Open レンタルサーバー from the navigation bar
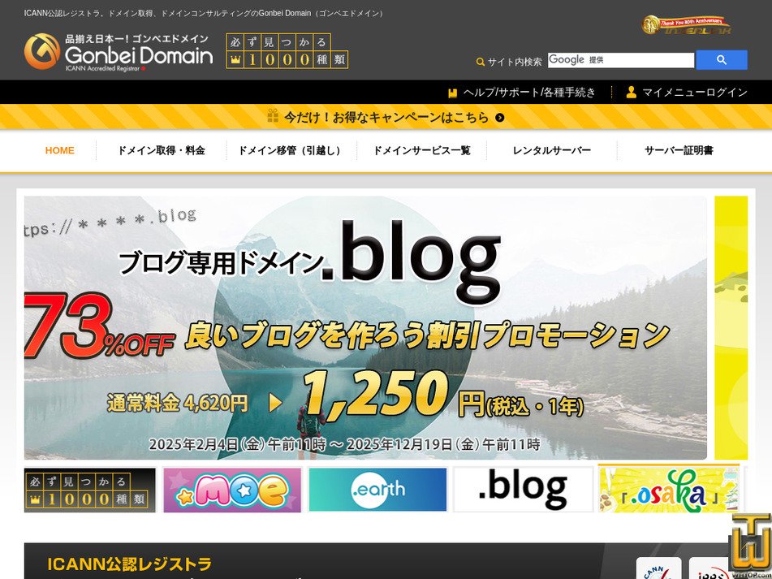Image resolution: width=772 pixels, height=579 pixels. point(552,150)
